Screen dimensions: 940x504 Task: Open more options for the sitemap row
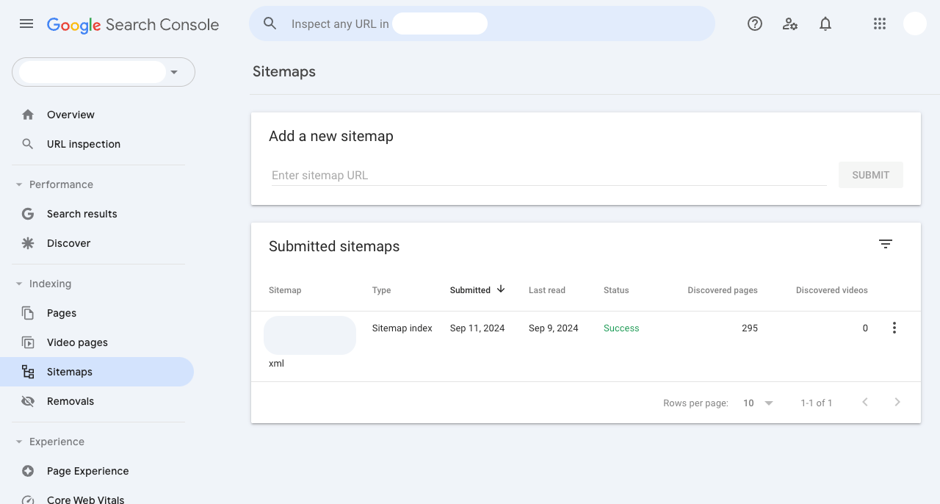coord(894,328)
